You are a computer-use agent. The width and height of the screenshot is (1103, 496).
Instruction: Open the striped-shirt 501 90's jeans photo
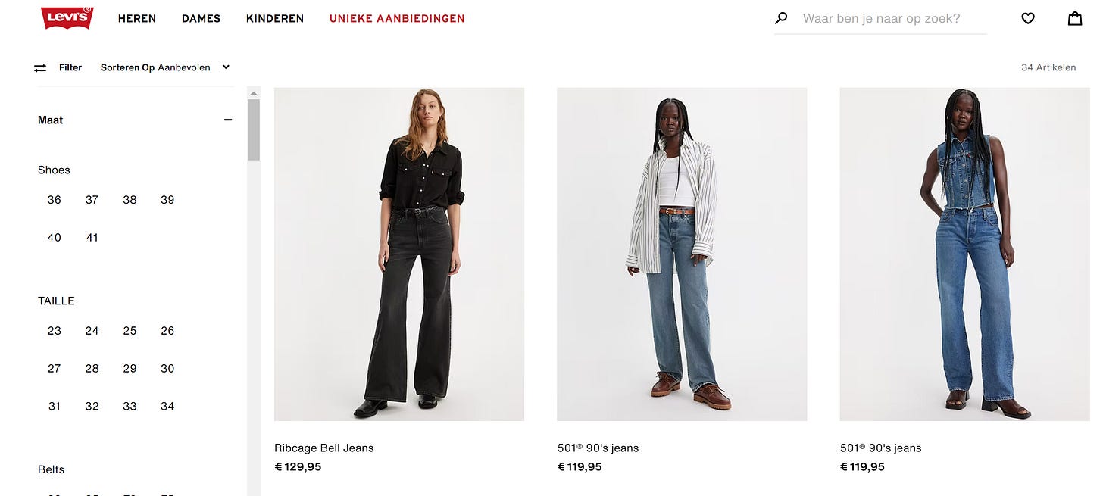682,254
